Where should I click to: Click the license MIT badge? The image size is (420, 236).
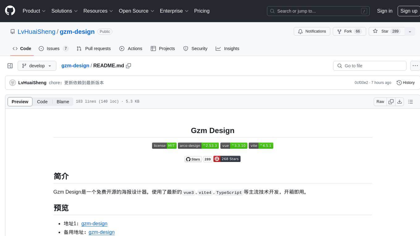click(x=164, y=146)
